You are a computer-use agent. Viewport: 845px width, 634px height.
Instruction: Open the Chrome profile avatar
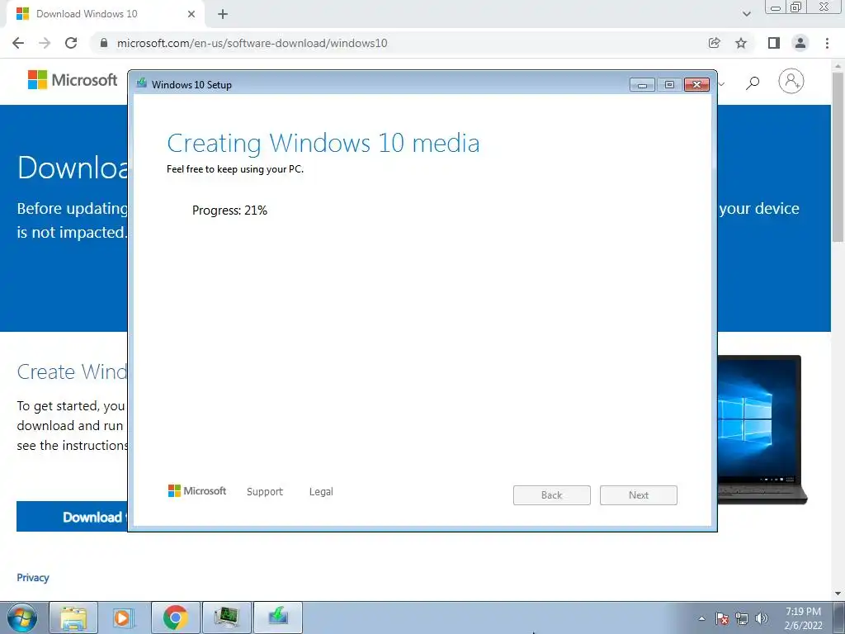[800, 43]
